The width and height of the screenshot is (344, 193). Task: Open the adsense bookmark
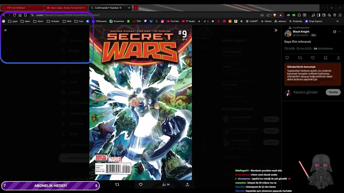coord(280,21)
